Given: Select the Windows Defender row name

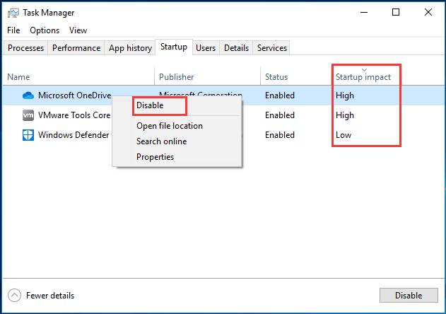Looking at the screenshot, I should tap(74, 135).
